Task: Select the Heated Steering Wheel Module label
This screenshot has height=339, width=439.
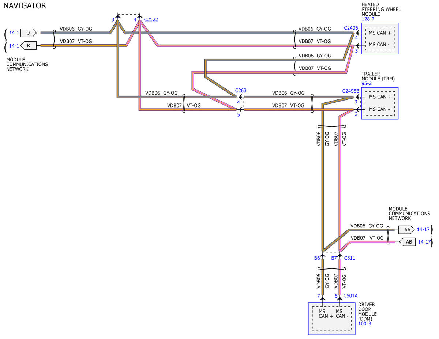Action: click(381, 9)
